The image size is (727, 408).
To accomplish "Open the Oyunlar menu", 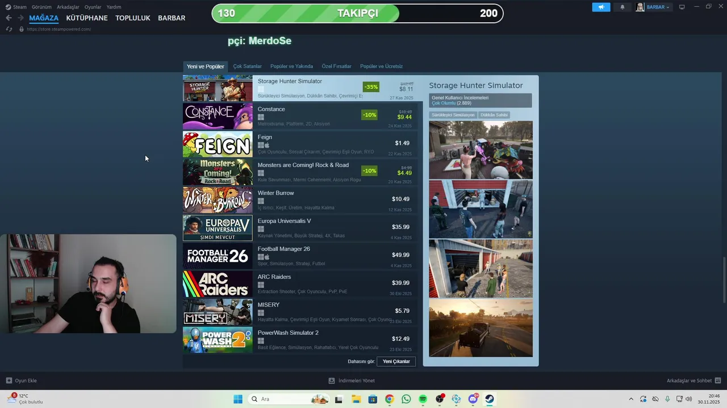I will coord(93,7).
